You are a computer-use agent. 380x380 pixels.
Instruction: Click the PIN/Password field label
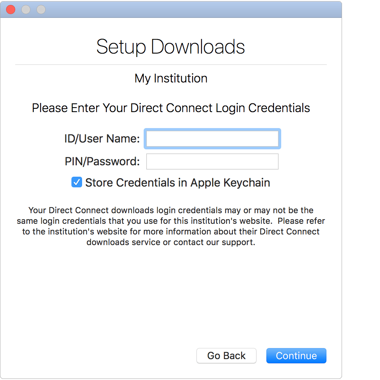(x=101, y=161)
